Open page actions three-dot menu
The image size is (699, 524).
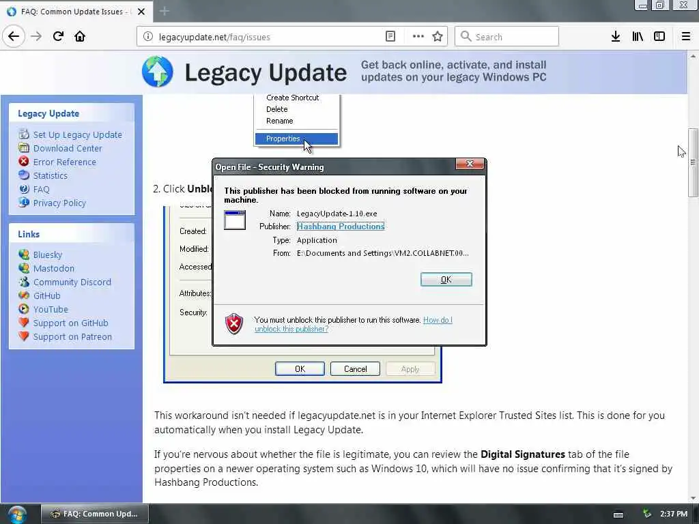(x=418, y=37)
